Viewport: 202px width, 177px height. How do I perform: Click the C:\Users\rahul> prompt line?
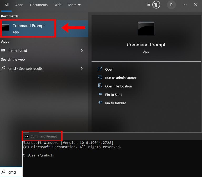39,155
